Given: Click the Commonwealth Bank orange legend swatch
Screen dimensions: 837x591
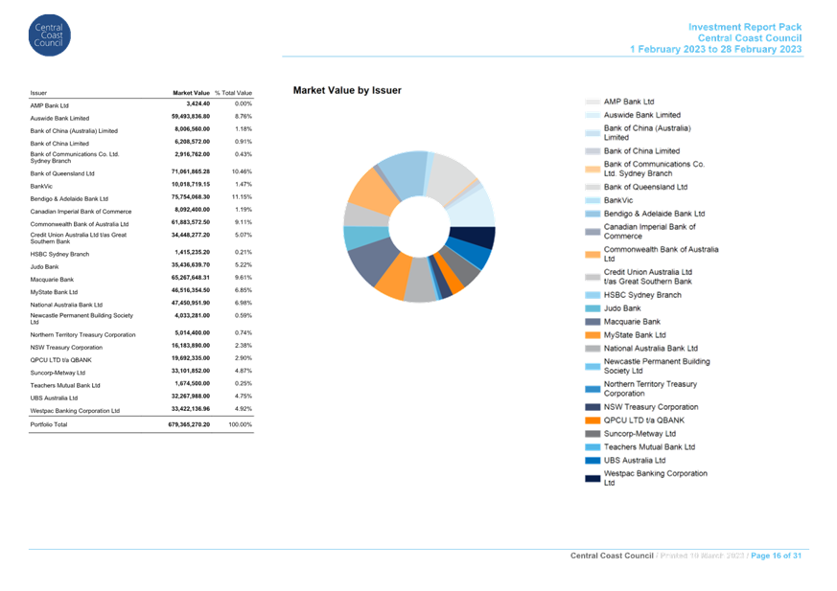Looking at the screenshot, I should (593, 255).
